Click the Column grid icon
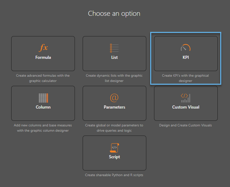The height and width of the screenshot is (187, 230). pos(43,98)
